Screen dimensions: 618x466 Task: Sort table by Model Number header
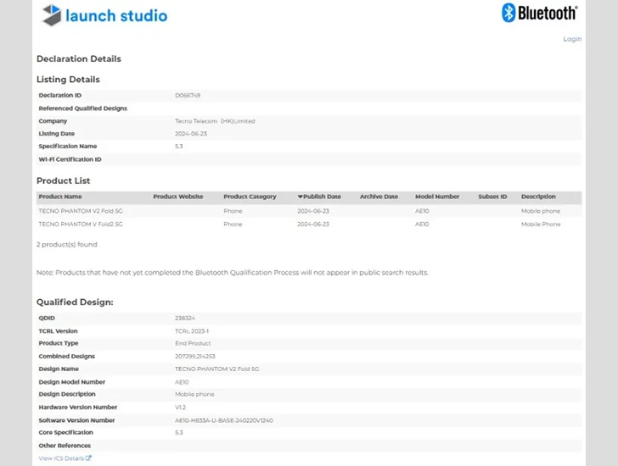point(437,197)
